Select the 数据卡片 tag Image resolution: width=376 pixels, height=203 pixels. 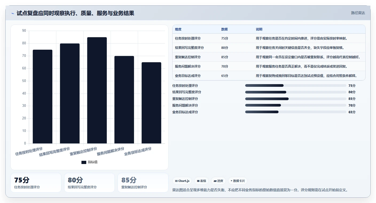(238, 181)
